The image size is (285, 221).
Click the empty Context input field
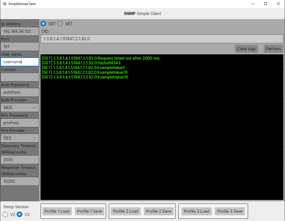20,77
